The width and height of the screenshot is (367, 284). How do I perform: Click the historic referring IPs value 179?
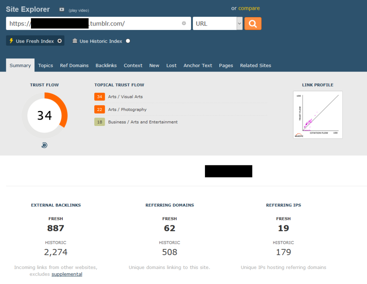click(x=283, y=252)
